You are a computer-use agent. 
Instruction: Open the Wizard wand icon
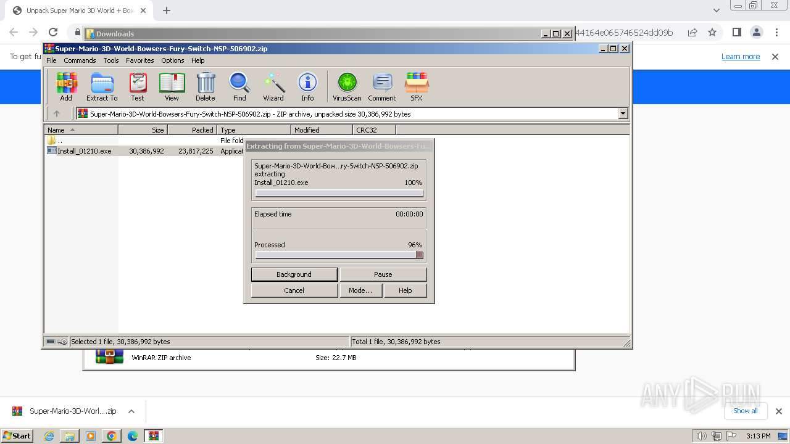tap(273, 86)
